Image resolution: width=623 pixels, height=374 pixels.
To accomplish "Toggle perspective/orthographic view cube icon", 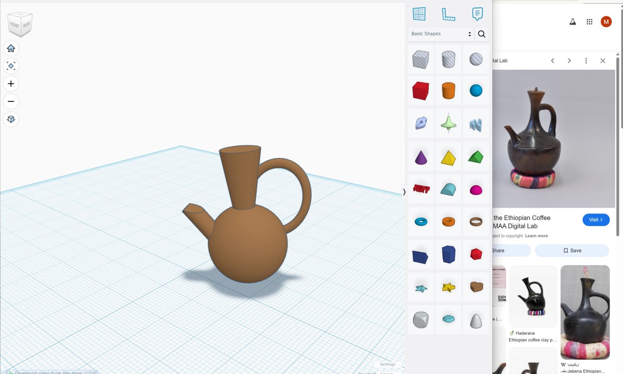I will pyautogui.click(x=11, y=119).
